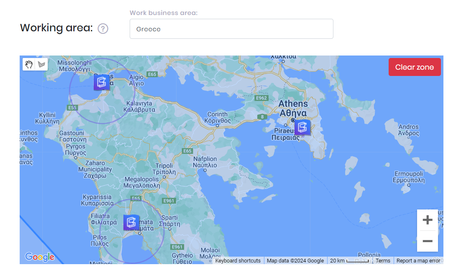Zoom in on the map
The image size is (461, 275).
pyautogui.click(x=427, y=220)
